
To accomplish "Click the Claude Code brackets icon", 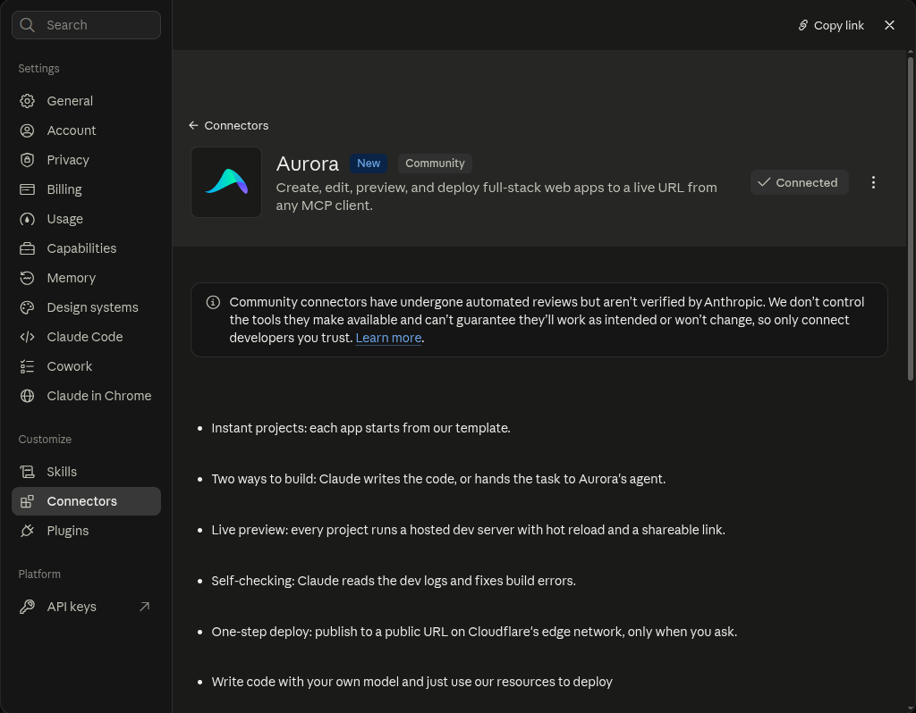I will [27, 337].
